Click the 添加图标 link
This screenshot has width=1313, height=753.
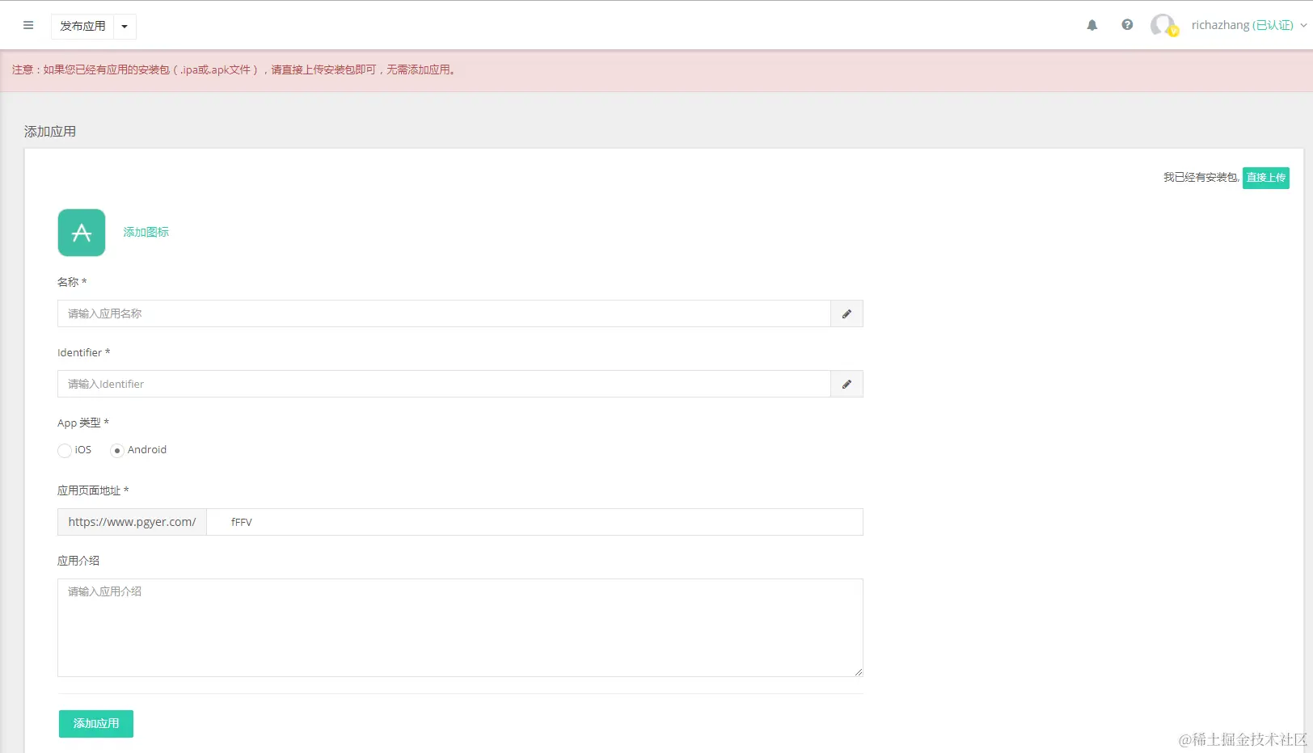(146, 233)
